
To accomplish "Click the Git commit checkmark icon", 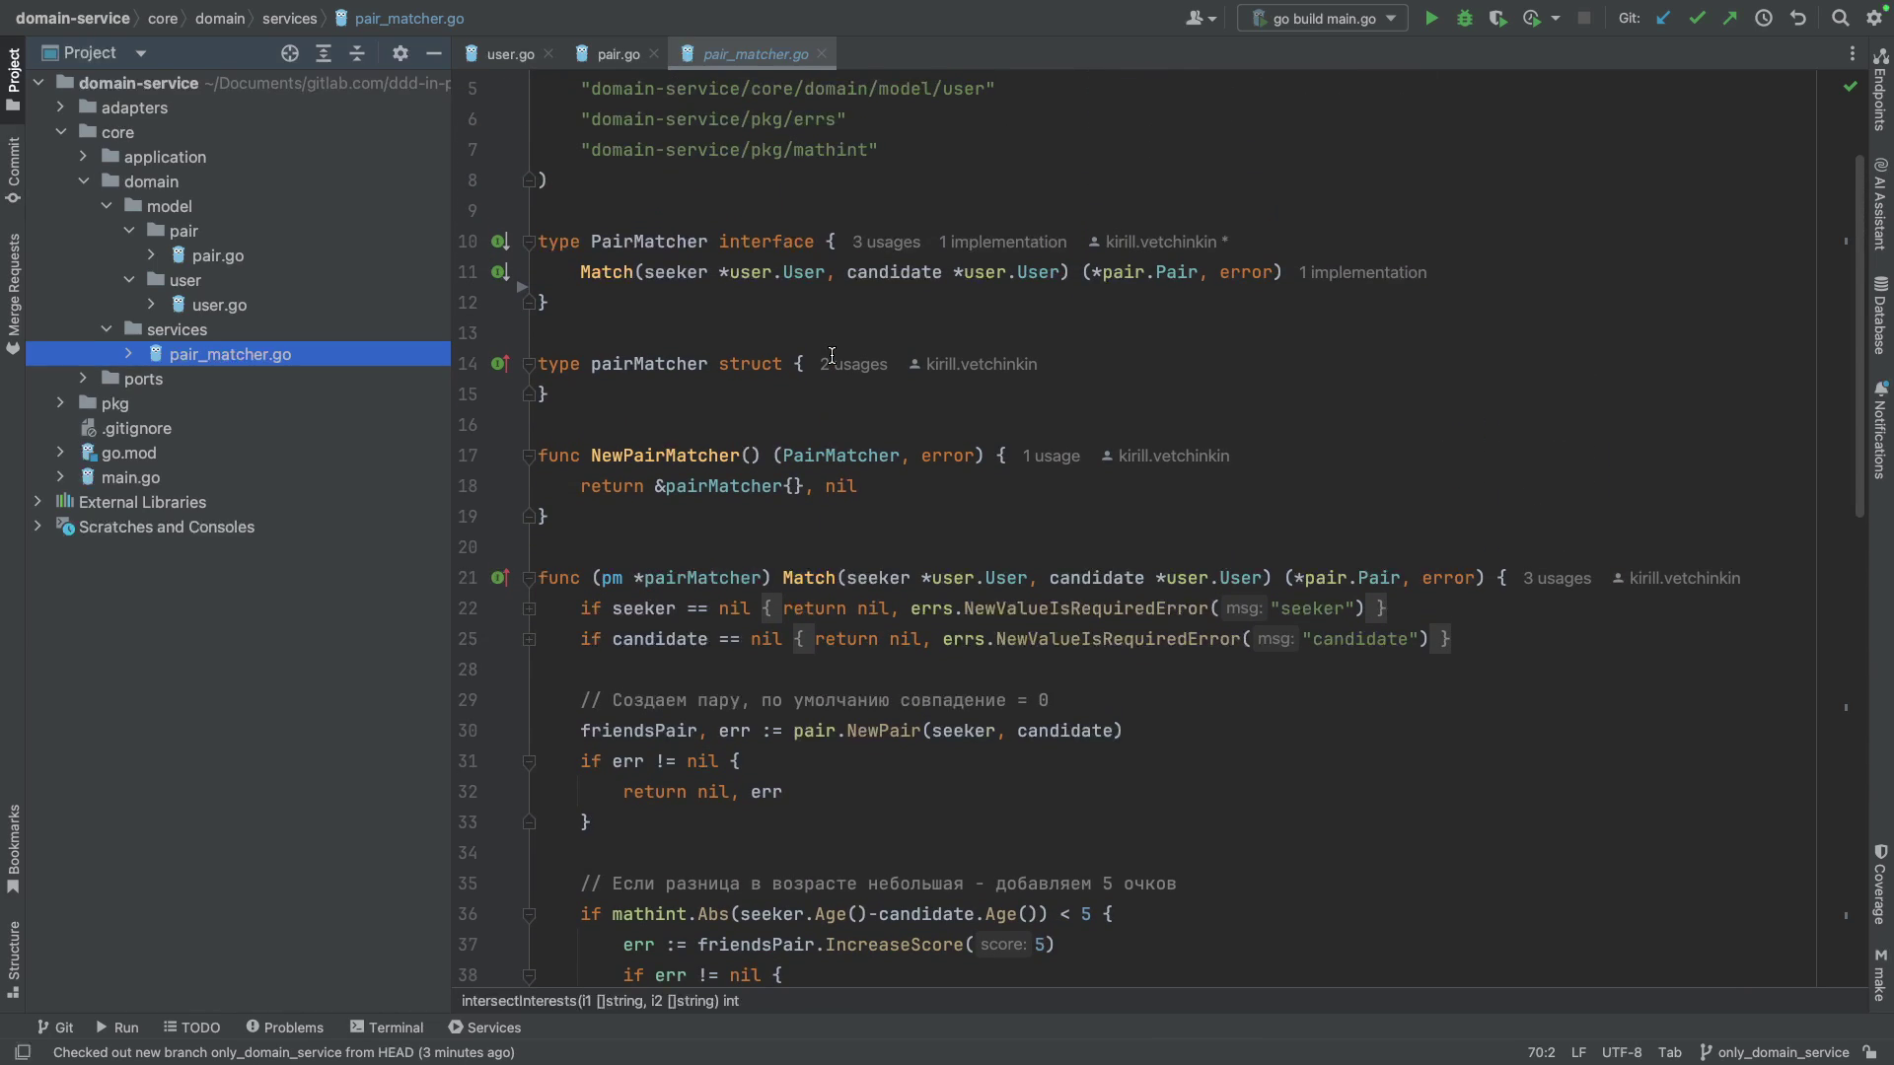I will [1697, 19].
